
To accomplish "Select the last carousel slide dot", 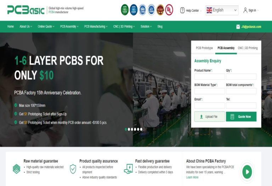I will [141, 129].
